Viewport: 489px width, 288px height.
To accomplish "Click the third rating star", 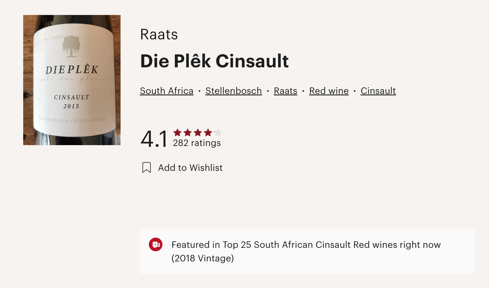I will 198,132.
